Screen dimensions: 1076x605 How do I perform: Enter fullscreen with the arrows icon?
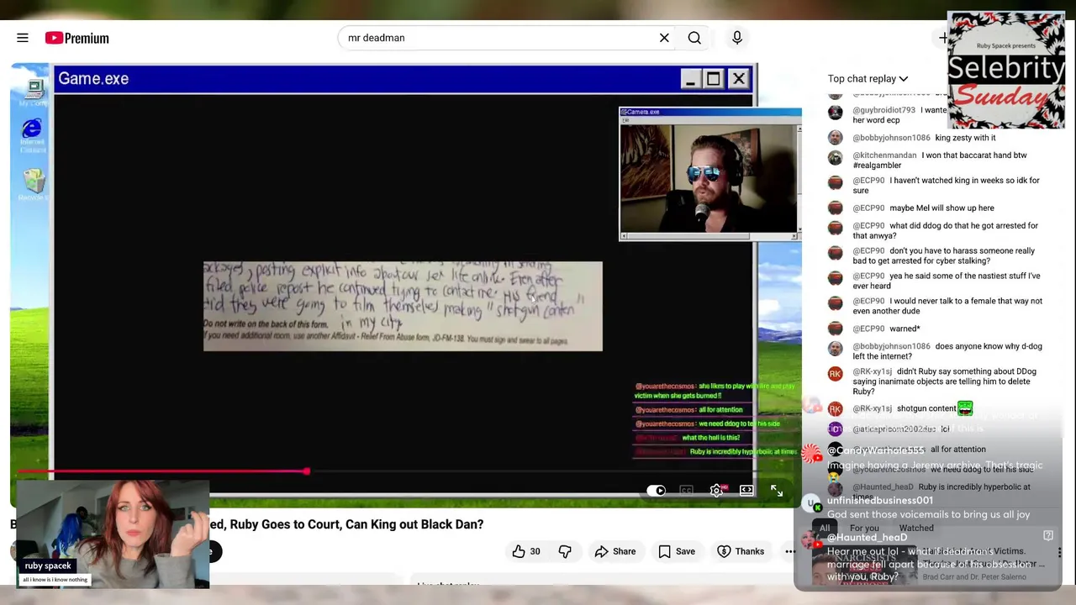777,491
